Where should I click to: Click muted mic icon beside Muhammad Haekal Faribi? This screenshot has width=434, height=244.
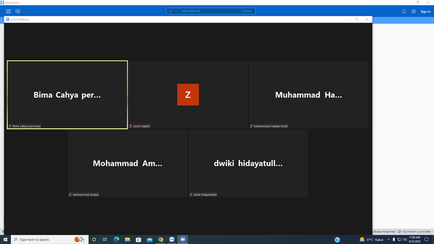[x=252, y=126]
